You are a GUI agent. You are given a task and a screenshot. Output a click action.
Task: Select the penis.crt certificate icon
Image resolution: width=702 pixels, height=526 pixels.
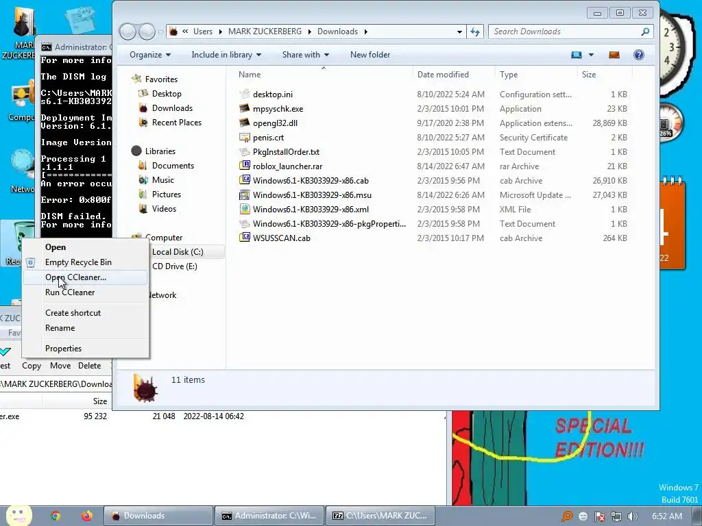click(x=245, y=137)
